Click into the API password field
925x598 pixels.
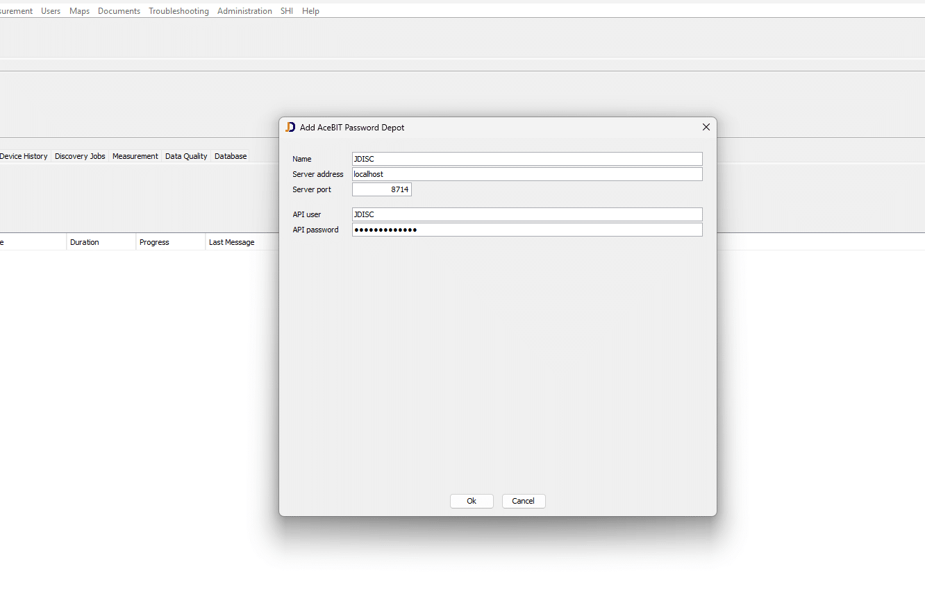point(526,230)
